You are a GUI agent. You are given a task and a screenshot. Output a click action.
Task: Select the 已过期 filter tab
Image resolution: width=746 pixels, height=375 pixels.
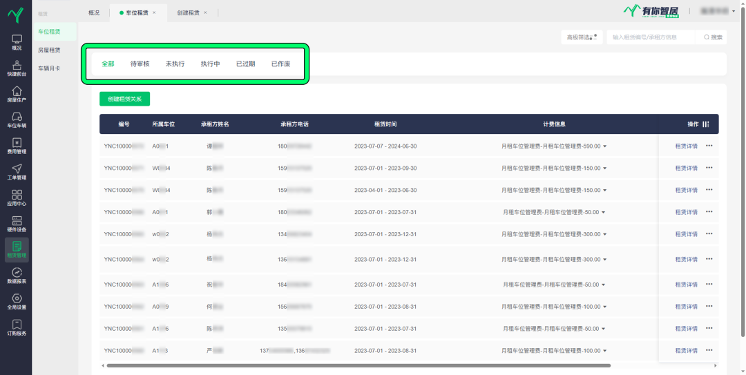(245, 64)
